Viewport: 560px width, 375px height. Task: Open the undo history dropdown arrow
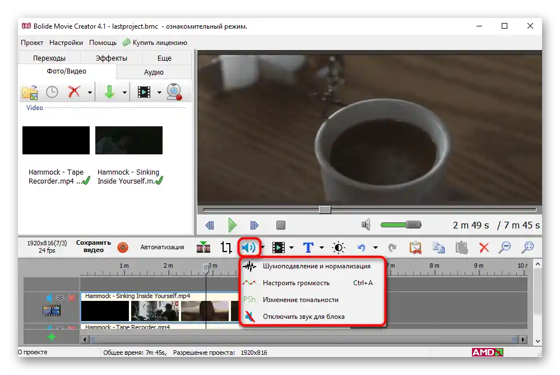pos(375,247)
